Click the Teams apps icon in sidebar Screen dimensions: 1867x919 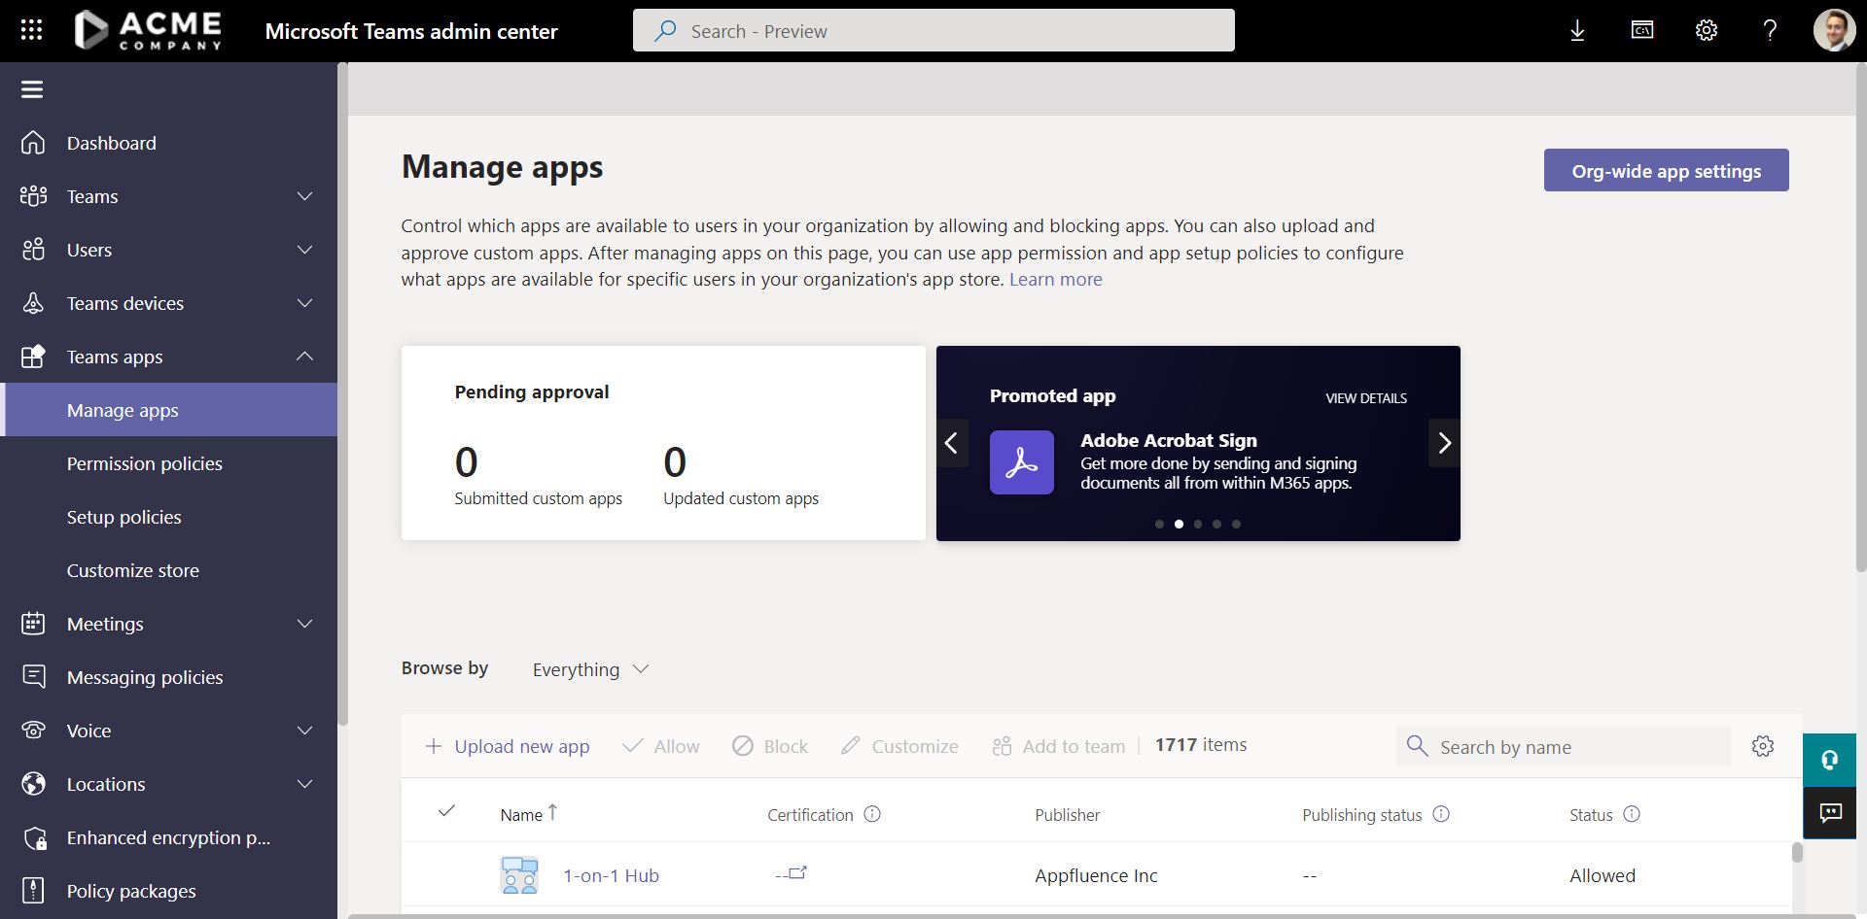[33, 357]
